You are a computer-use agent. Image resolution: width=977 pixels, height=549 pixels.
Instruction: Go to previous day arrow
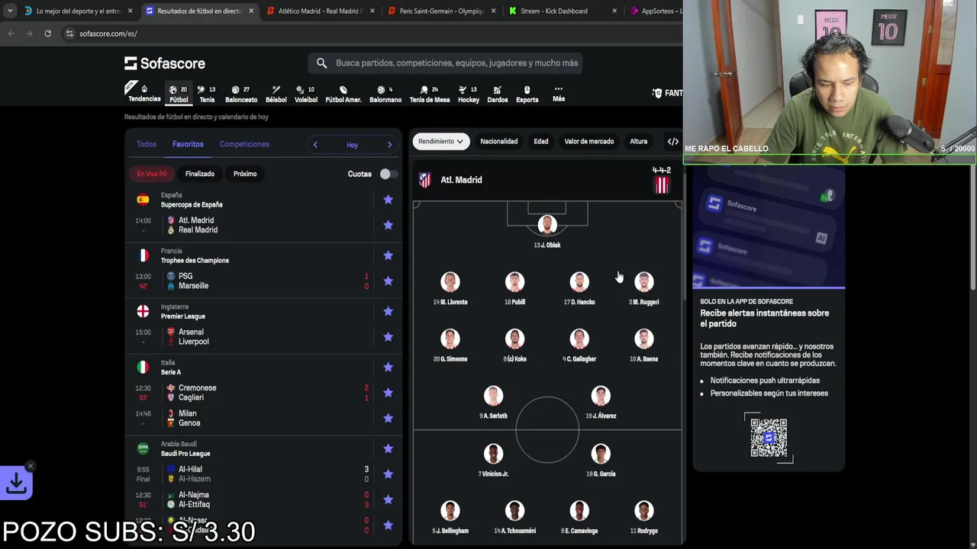point(315,145)
